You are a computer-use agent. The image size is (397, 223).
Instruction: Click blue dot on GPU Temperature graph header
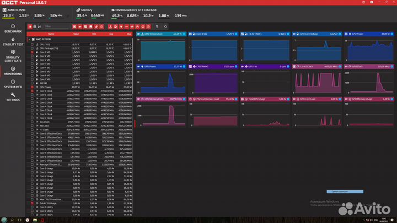(x=184, y=34)
